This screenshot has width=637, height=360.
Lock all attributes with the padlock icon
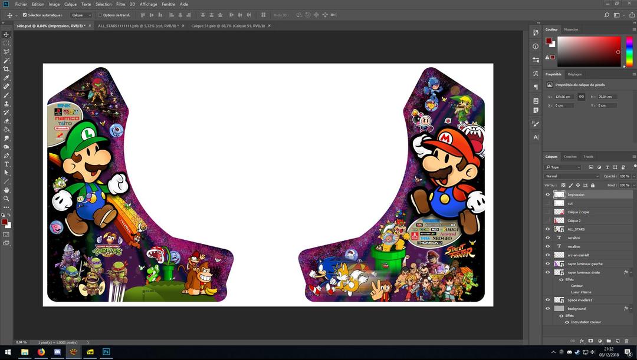click(x=593, y=185)
